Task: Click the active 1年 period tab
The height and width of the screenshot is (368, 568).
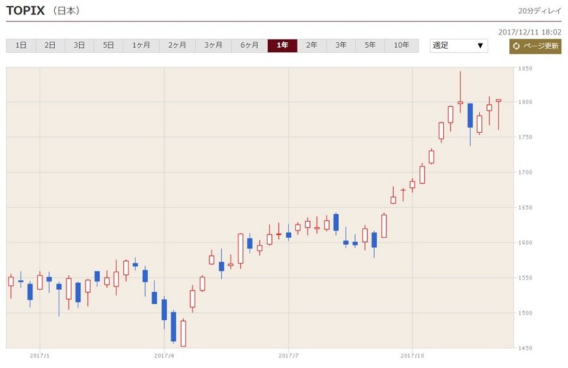Action: pyautogui.click(x=282, y=46)
